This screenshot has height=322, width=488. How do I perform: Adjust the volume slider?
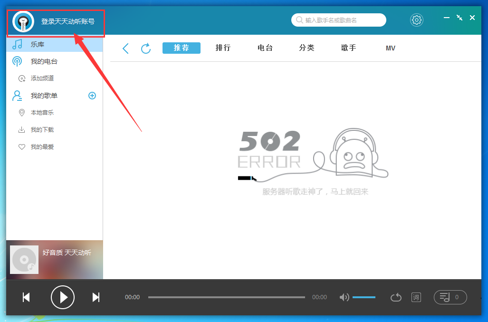point(364,297)
